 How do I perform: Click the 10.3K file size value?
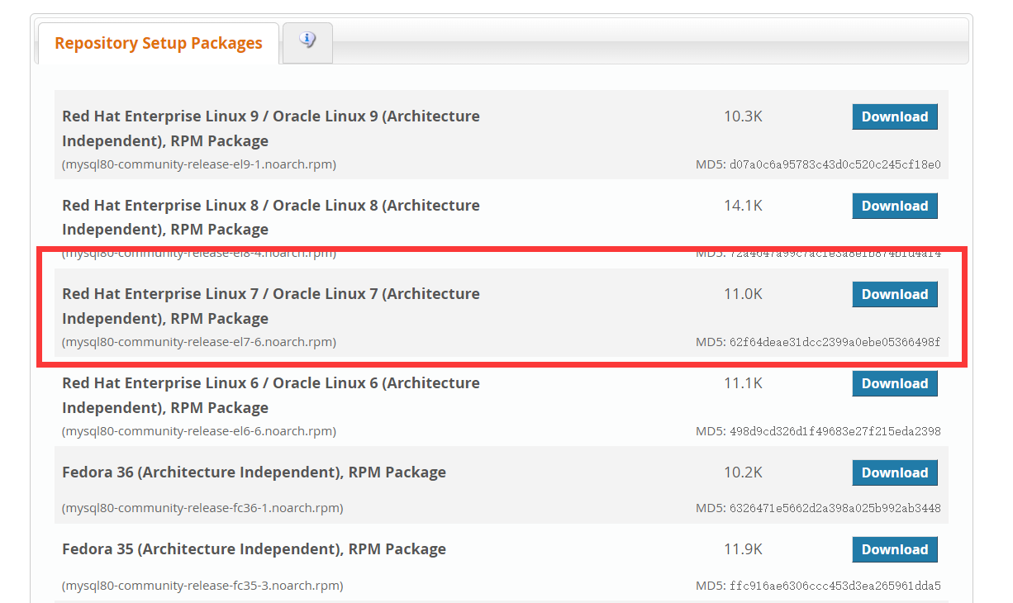(743, 116)
